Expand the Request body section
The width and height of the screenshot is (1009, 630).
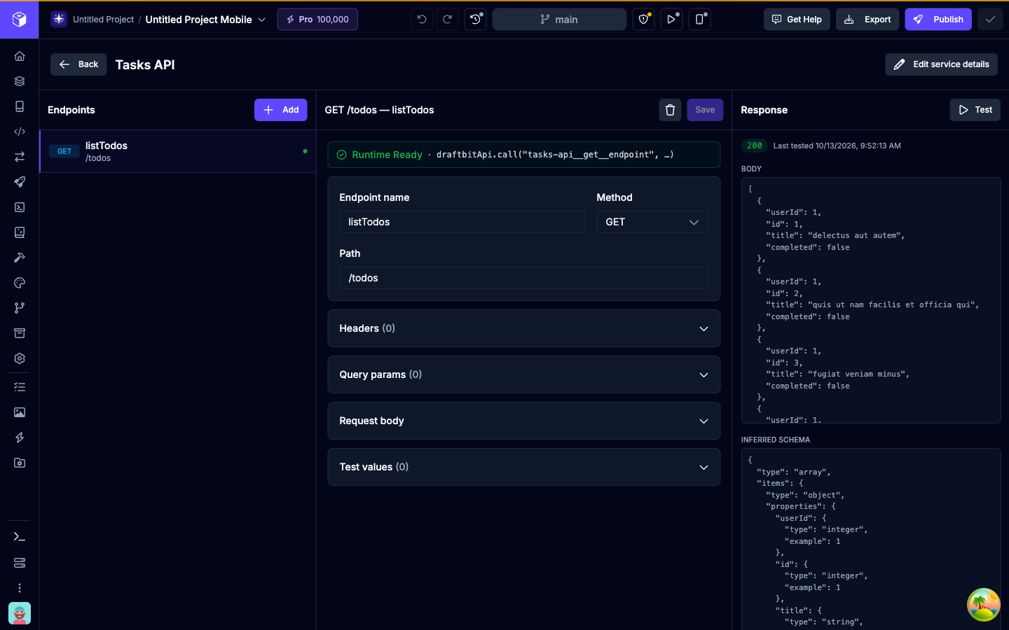[x=524, y=421]
